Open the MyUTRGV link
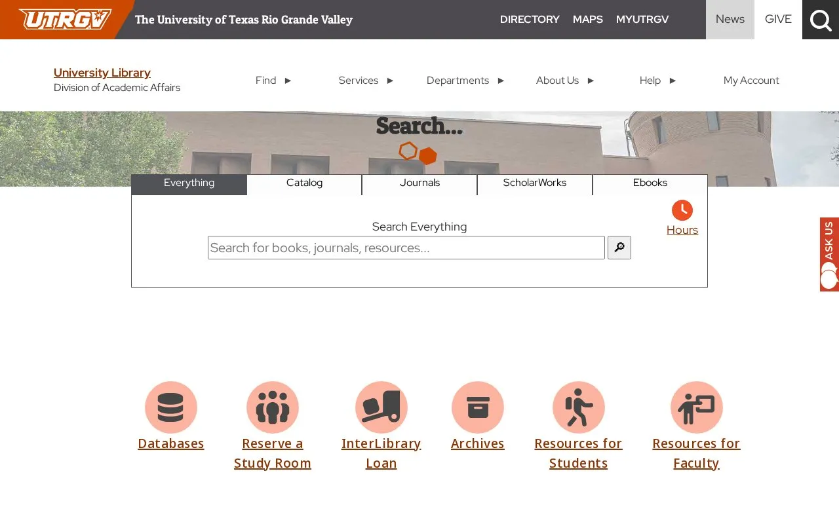Image resolution: width=839 pixels, height=524 pixels. [x=642, y=20]
